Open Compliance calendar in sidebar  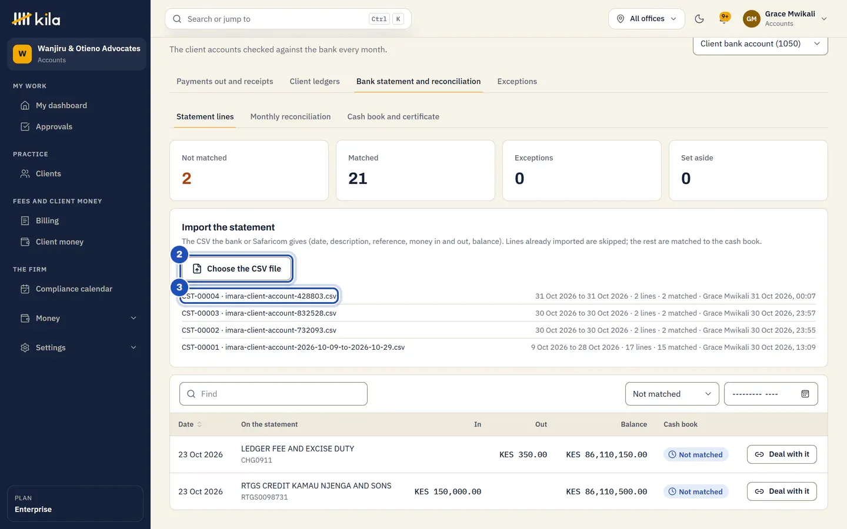click(75, 289)
